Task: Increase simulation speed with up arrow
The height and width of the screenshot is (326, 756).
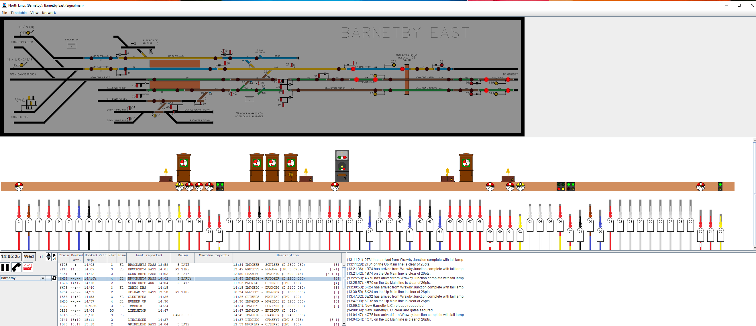Action: (x=49, y=255)
